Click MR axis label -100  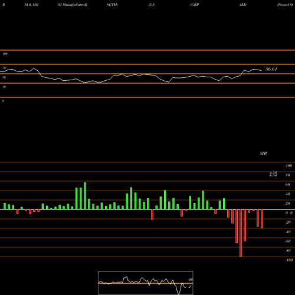pyautogui.click(x=289, y=260)
